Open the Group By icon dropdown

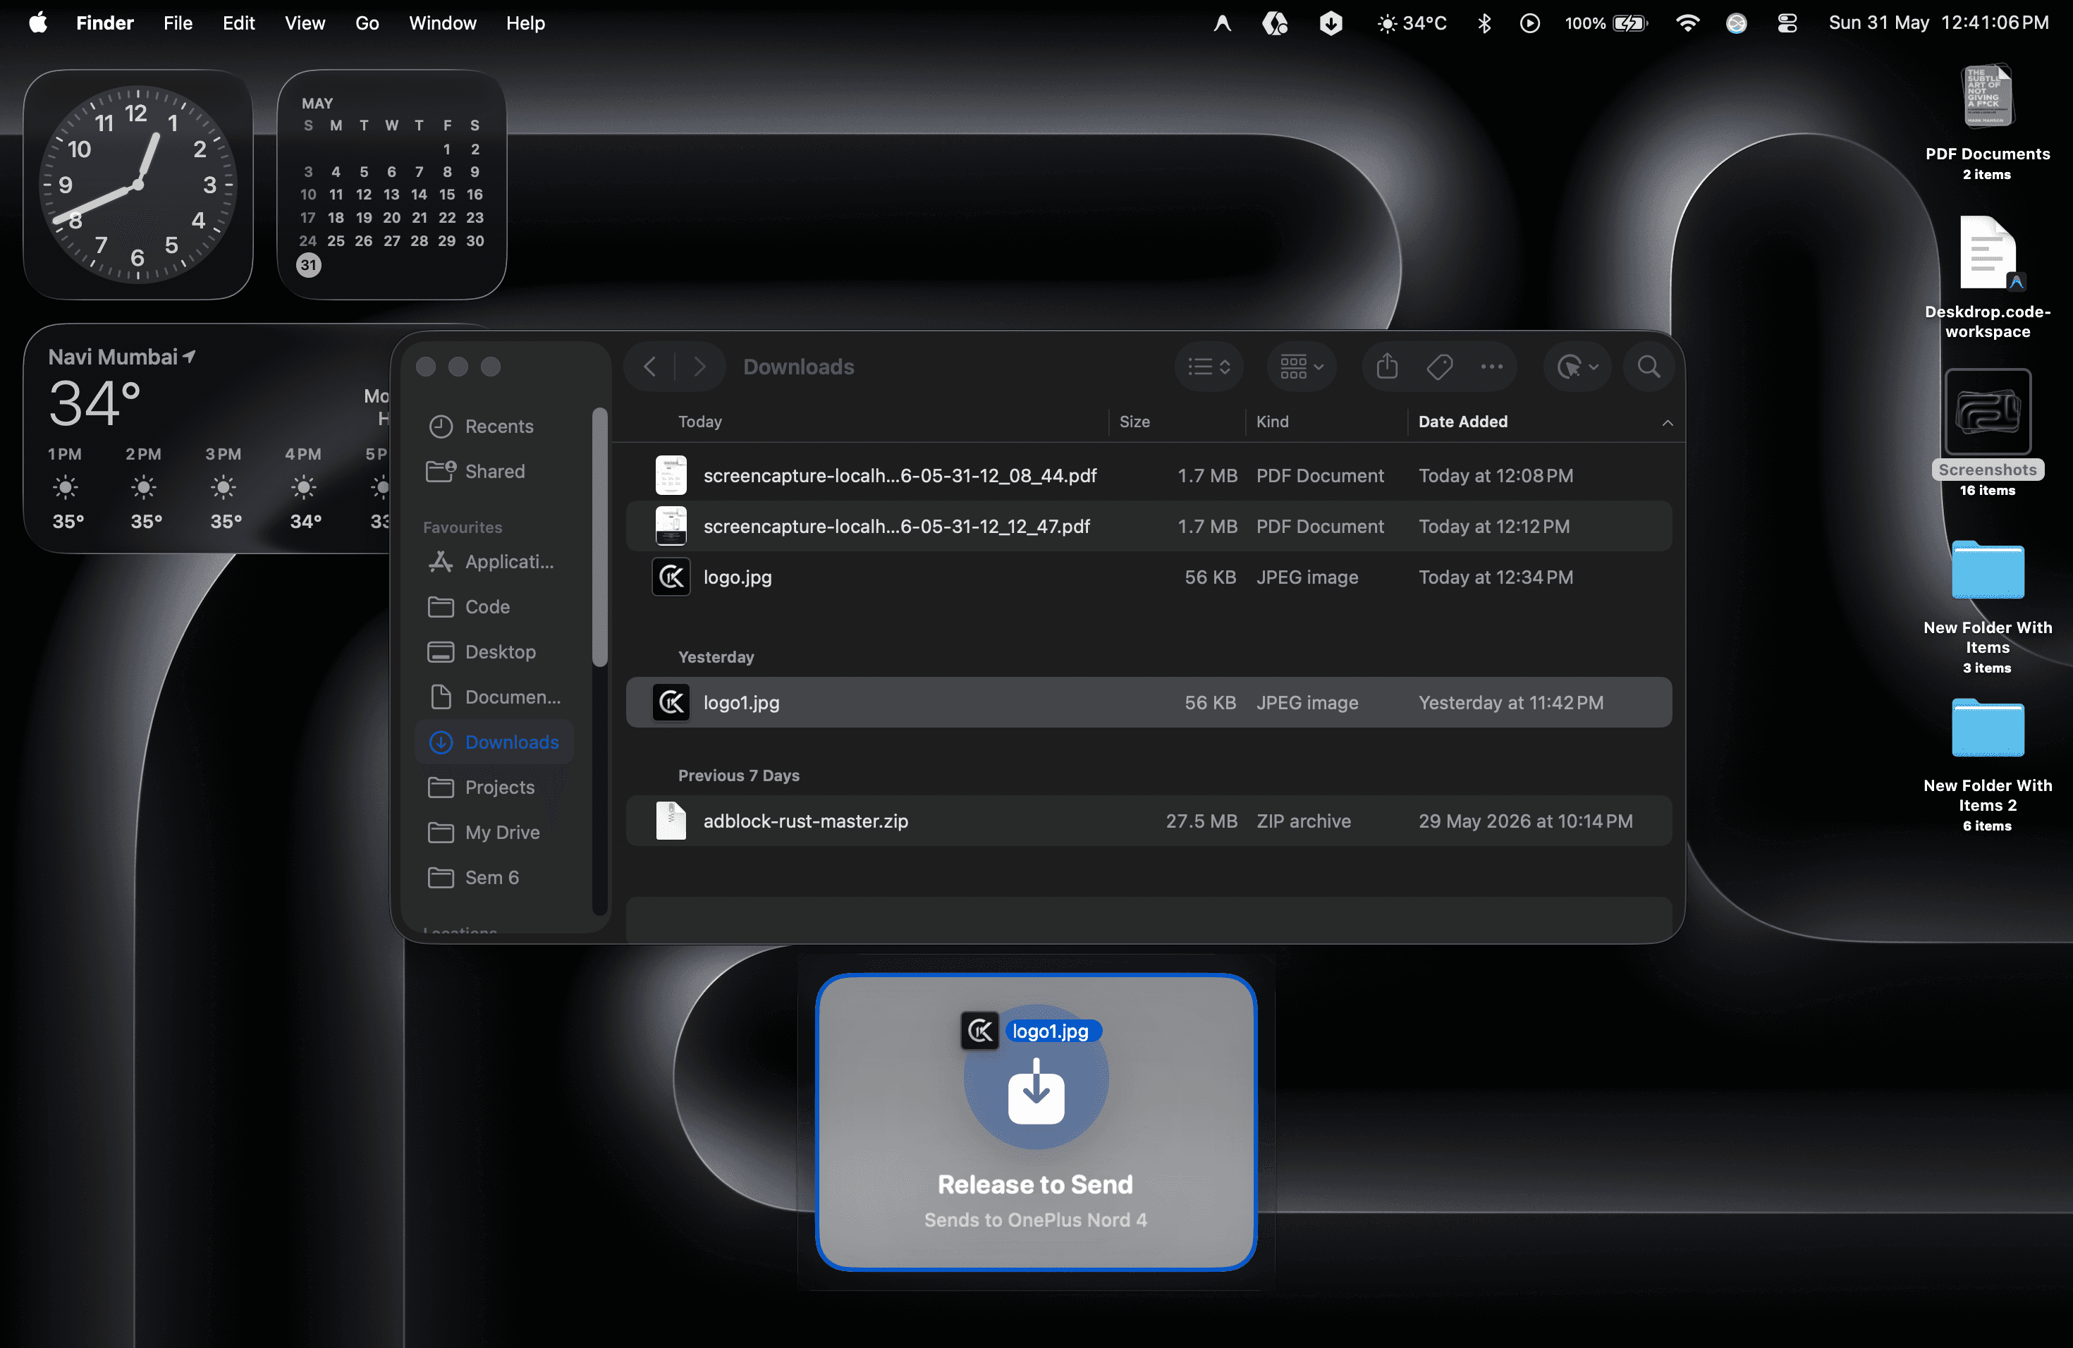coord(1302,367)
